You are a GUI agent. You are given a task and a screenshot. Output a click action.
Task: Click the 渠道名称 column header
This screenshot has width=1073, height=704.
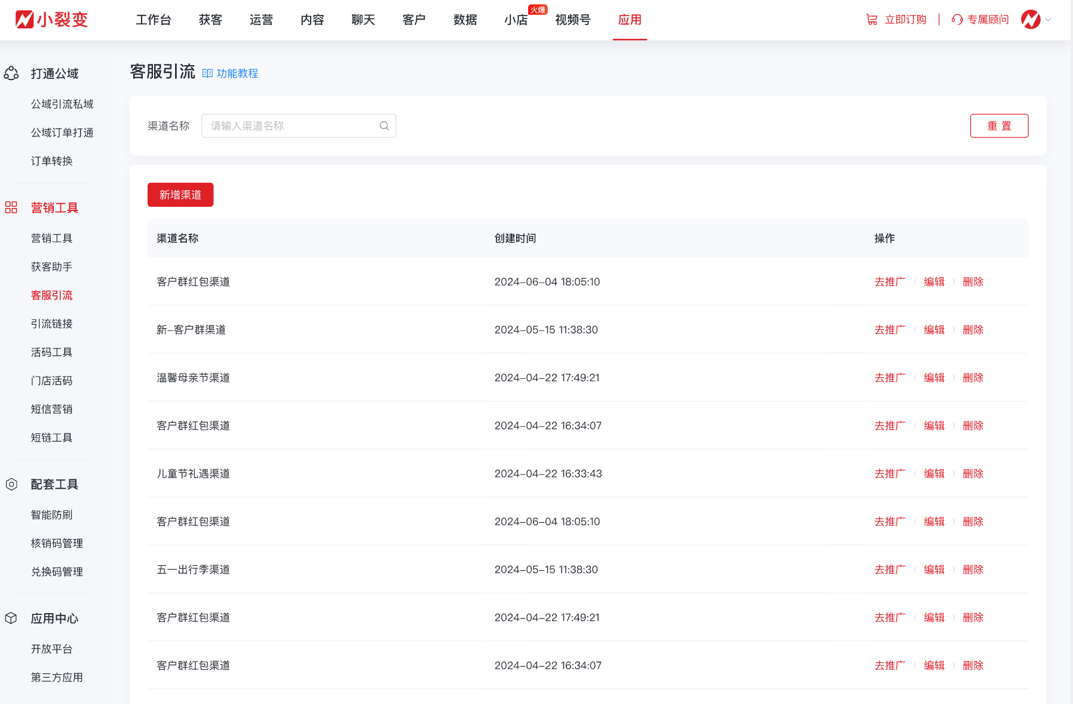[x=177, y=238]
